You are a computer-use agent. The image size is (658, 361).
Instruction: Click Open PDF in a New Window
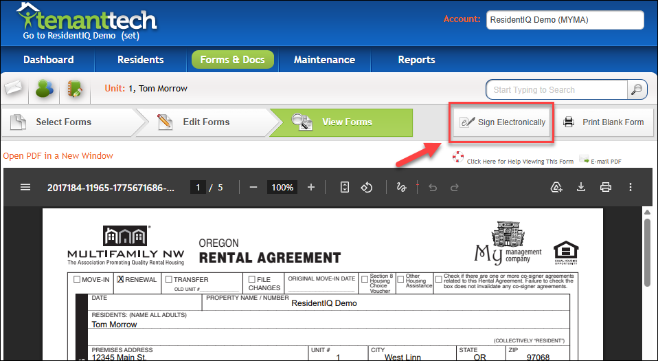[x=58, y=155]
